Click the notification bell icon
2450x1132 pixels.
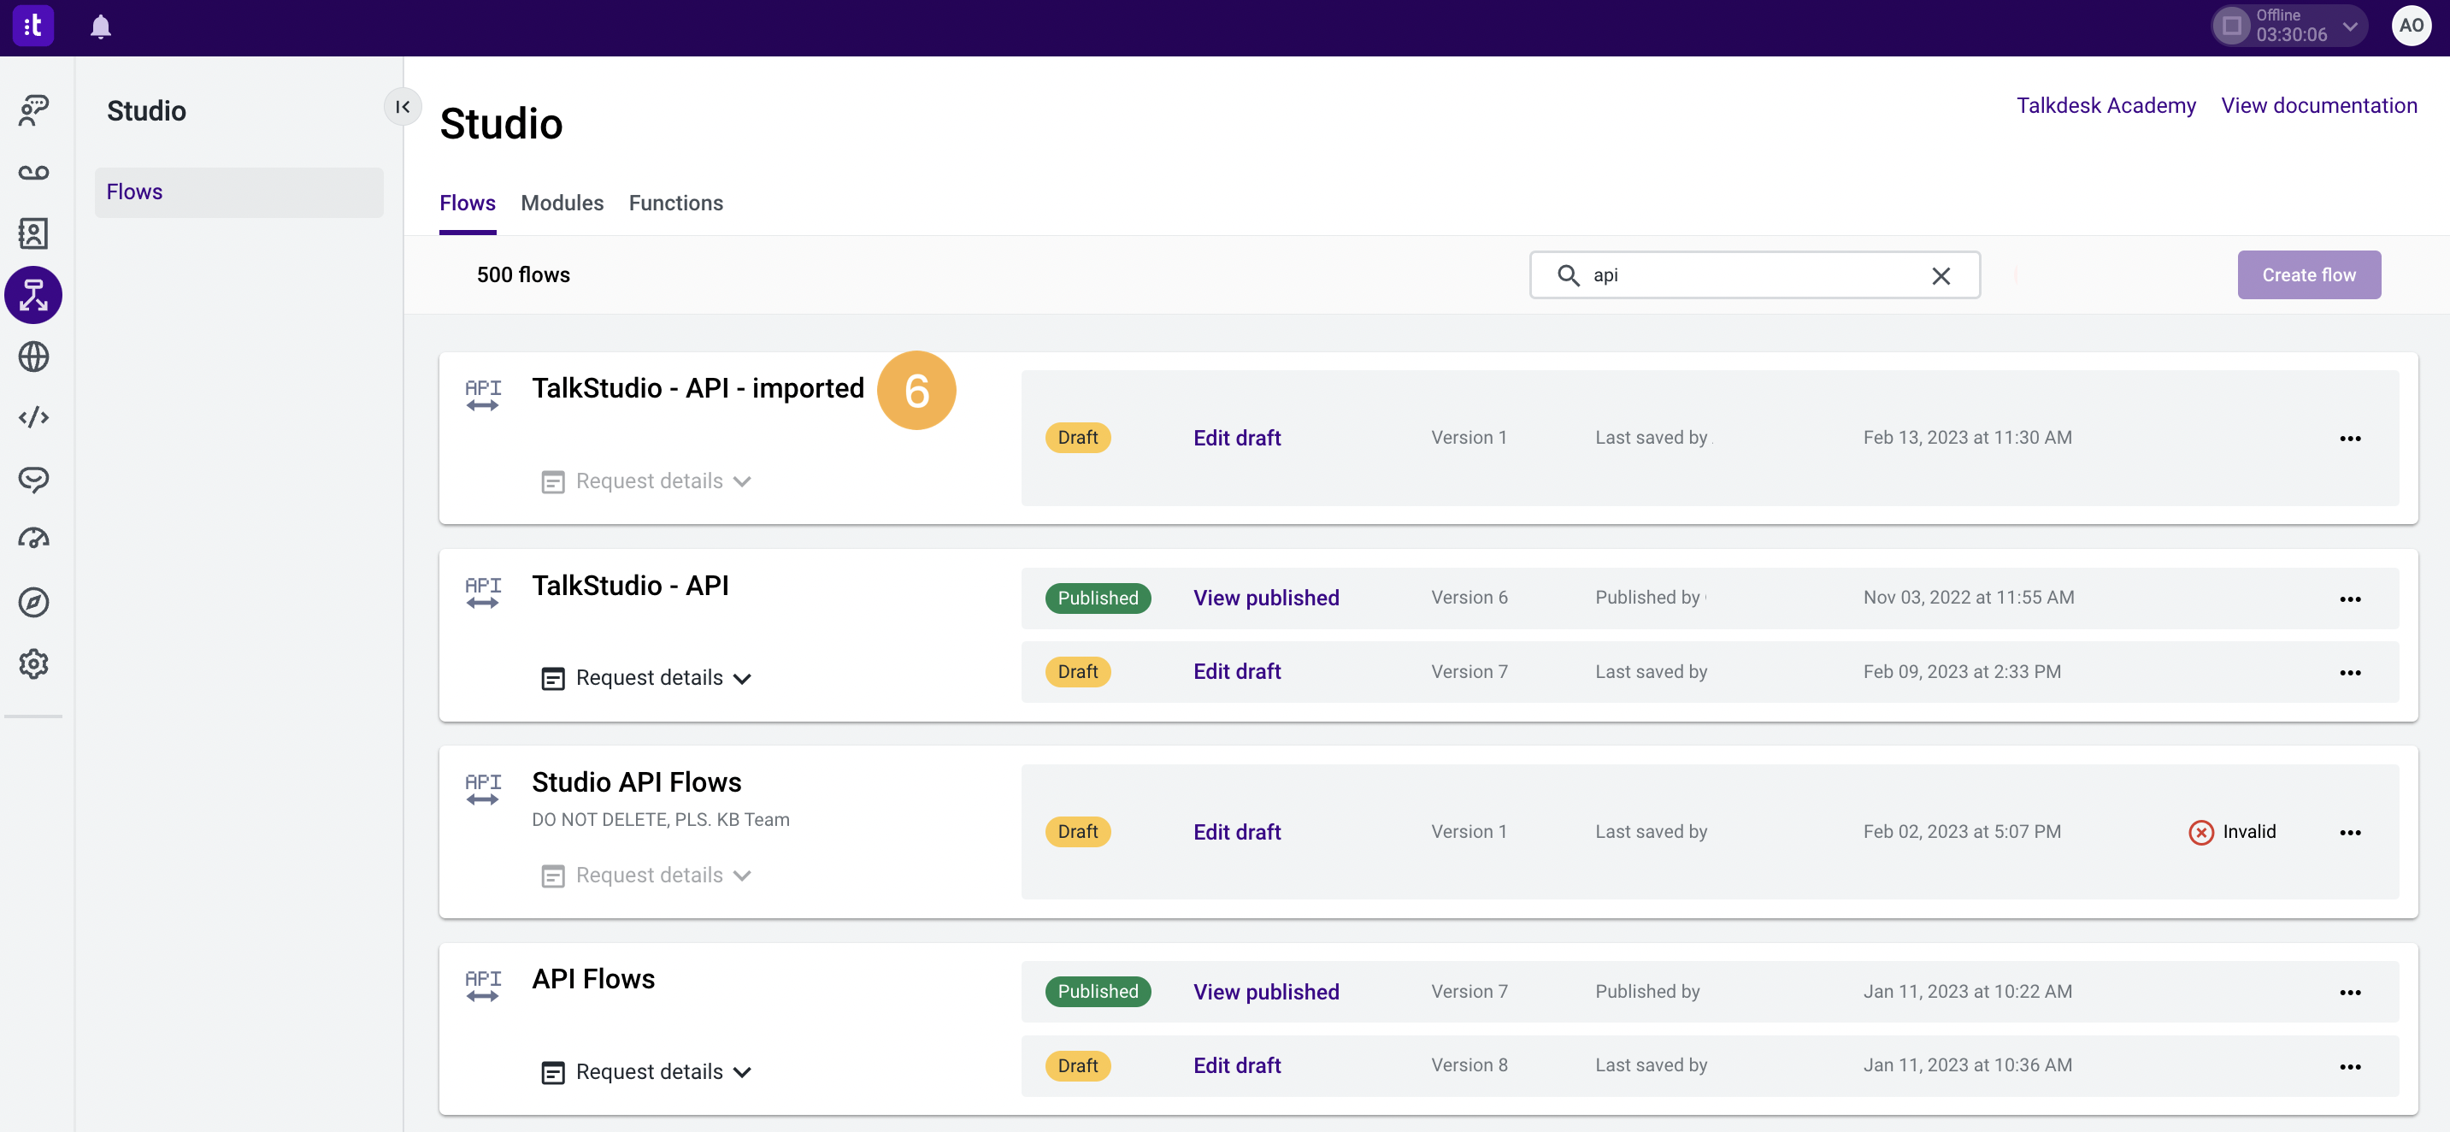pos(101,27)
